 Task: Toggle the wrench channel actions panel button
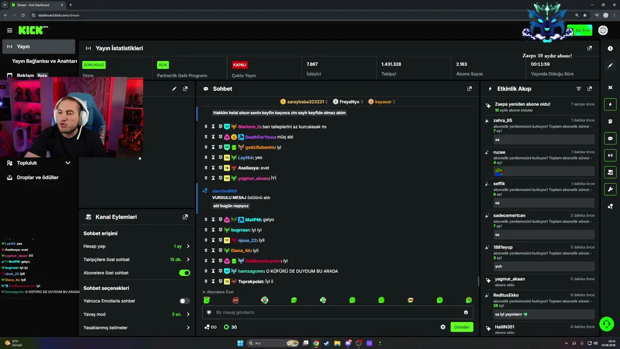(x=610, y=189)
